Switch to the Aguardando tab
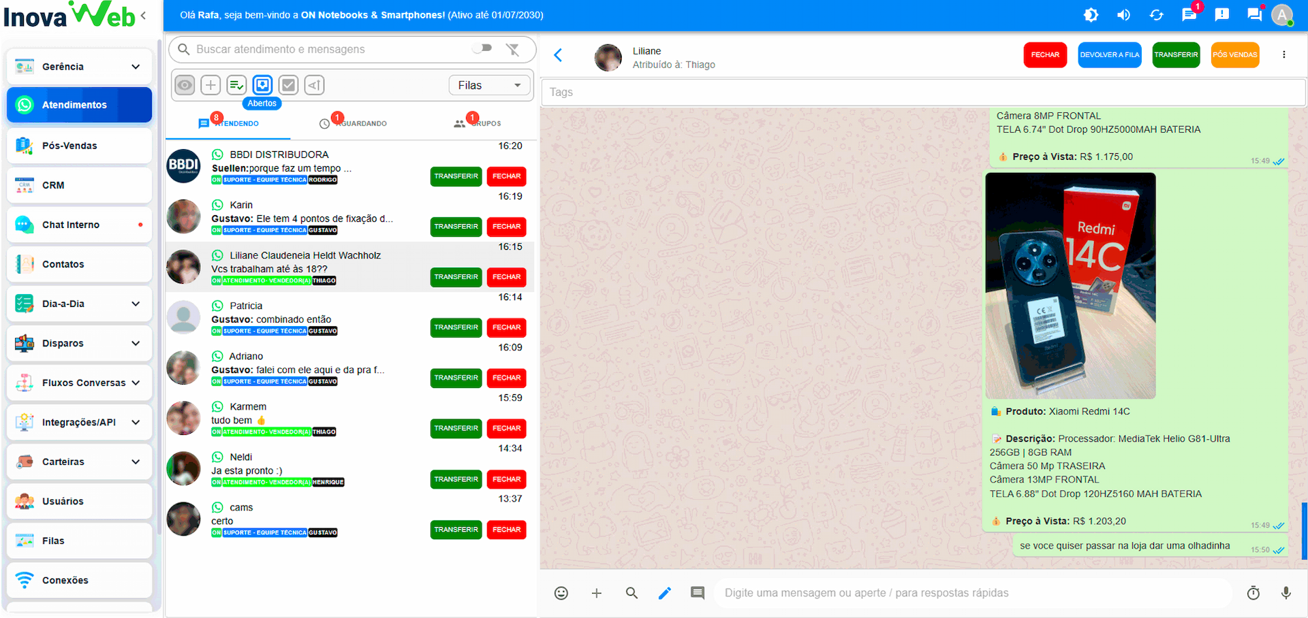 pyautogui.click(x=353, y=123)
